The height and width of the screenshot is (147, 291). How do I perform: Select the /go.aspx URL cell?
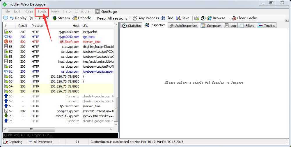tap(89, 37)
